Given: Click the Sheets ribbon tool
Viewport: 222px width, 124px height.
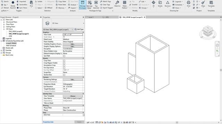Looking at the screenshot, I should coord(160,4).
